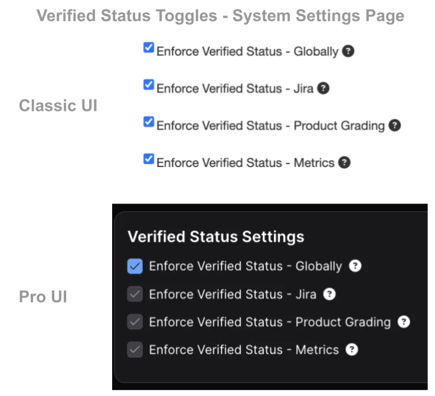435x396 pixels.
Task: Click help icon next to Globally in dark panel
Action: [x=355, y=266]
